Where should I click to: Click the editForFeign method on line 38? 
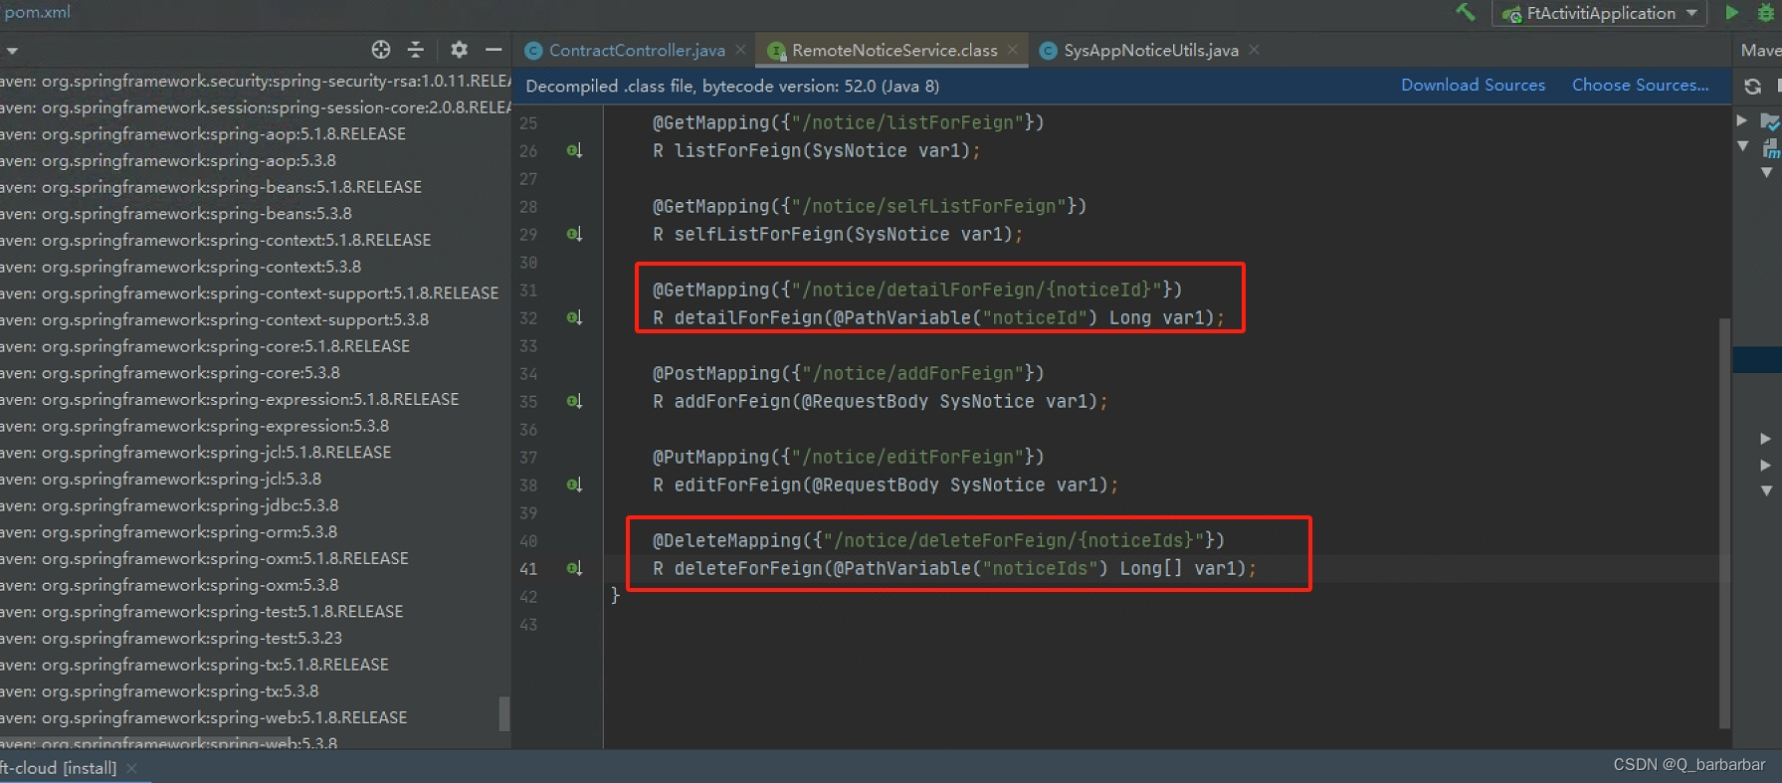coord(736,485)
